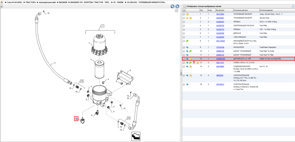Navigate to previous diagram with left arrow
This screenshot has width=295, height=142.
[172, 6]
